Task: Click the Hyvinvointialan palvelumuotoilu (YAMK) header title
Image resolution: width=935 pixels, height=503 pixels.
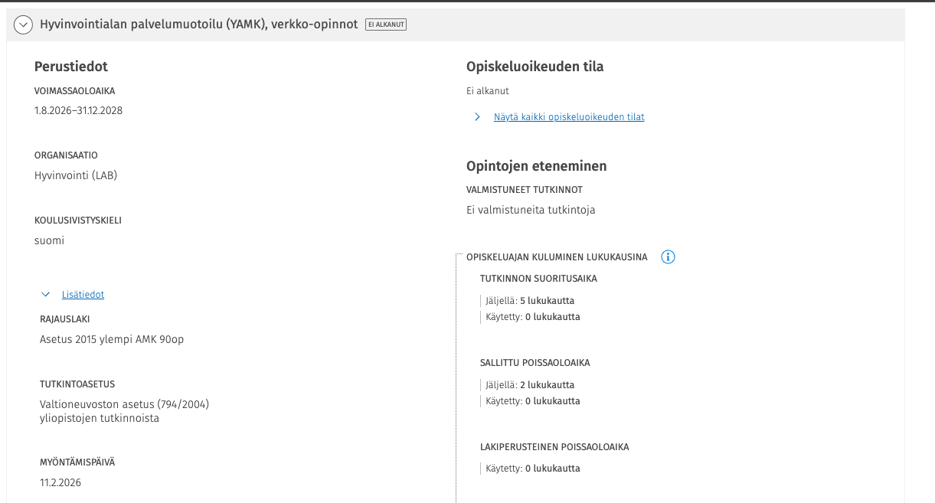Action: 199,24
